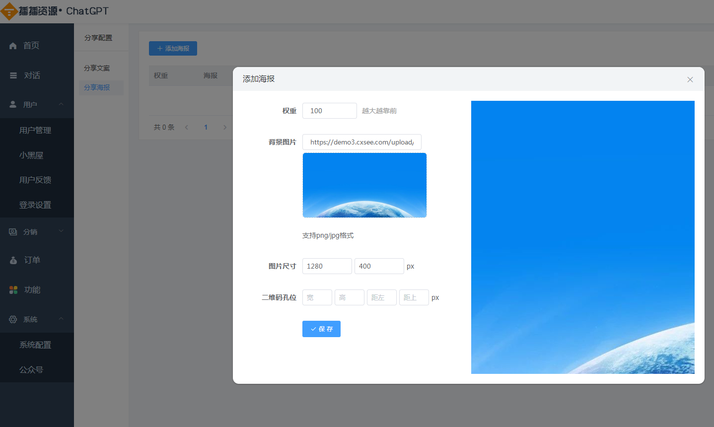The height and width of the screenshot is (427, 714).
Task: Select page 1 in pagination
Action: click(x=206, y=128)
